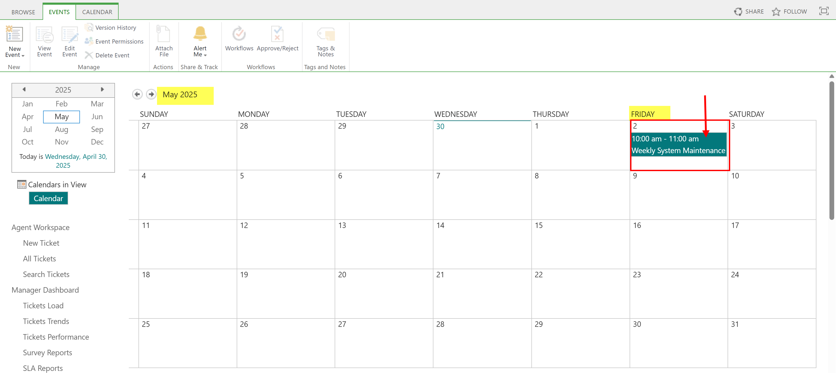
Task: Click Delete Event in Manage group
Action: tap(112, 55)
